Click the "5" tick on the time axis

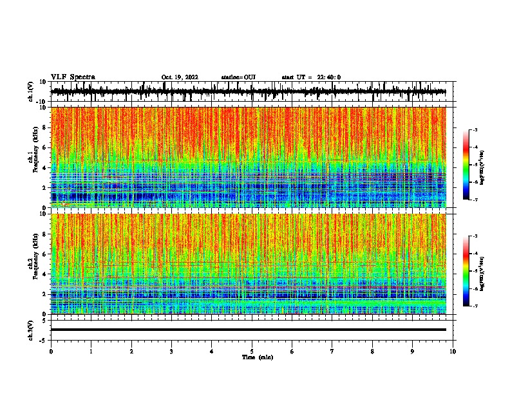(x=252, y=352)
